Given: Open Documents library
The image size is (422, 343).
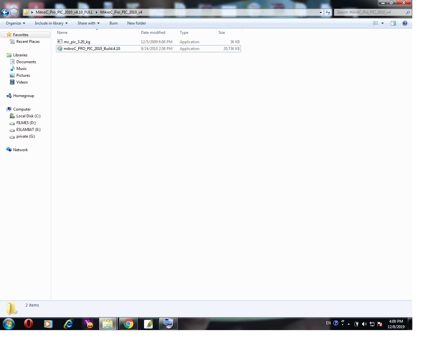Looking at the screenshot, I should 26,62.
